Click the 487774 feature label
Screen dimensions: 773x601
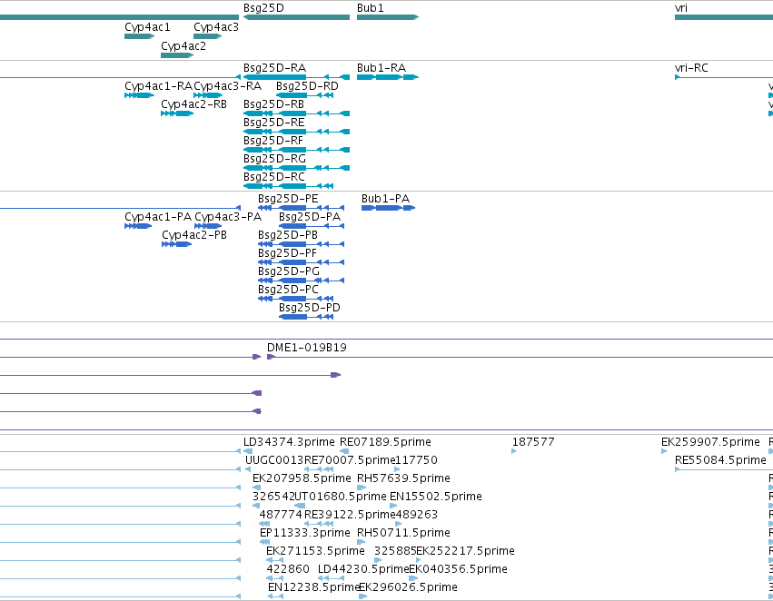(x=281, y=515)
